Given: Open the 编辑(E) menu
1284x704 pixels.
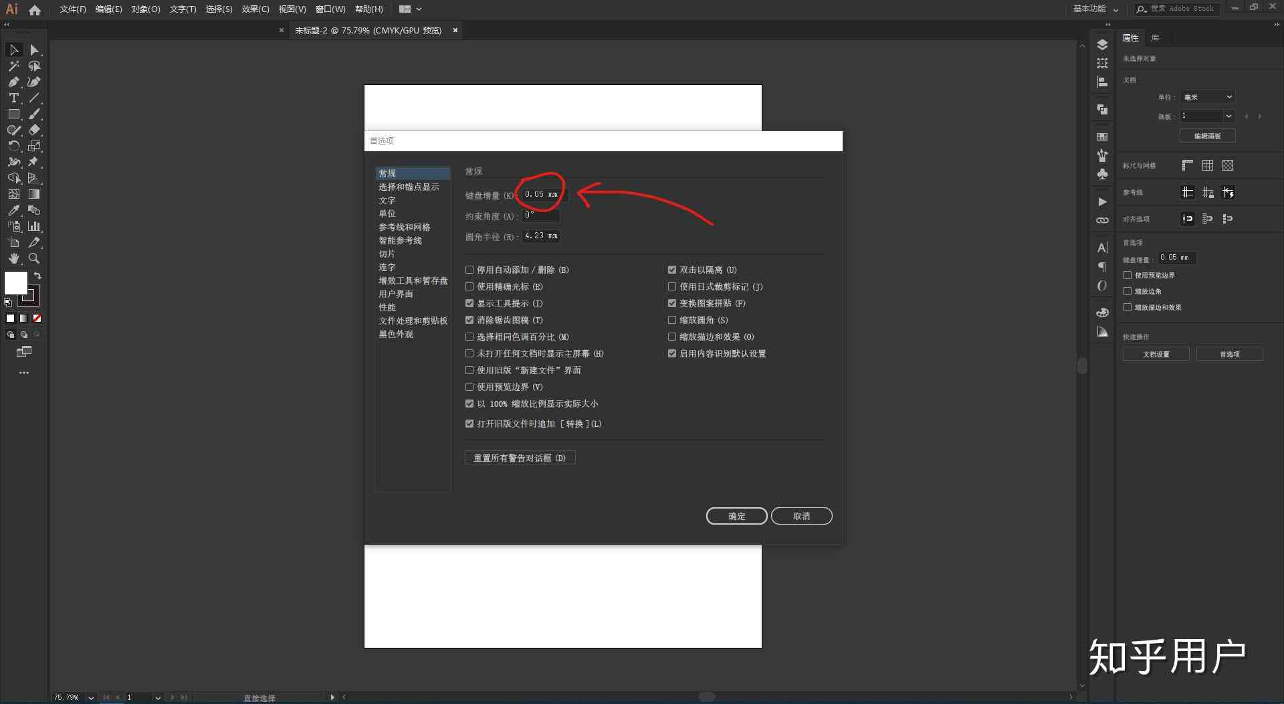Looking at the screenshot, I should point(108,9).
